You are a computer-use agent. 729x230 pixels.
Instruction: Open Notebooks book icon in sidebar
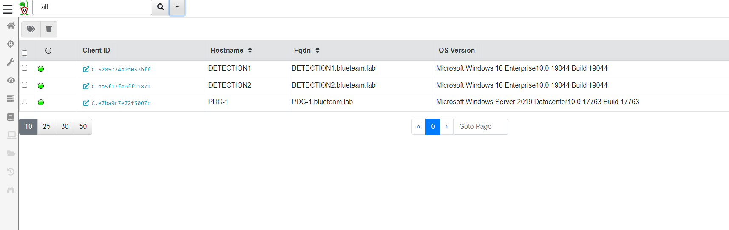pos(11,117)
